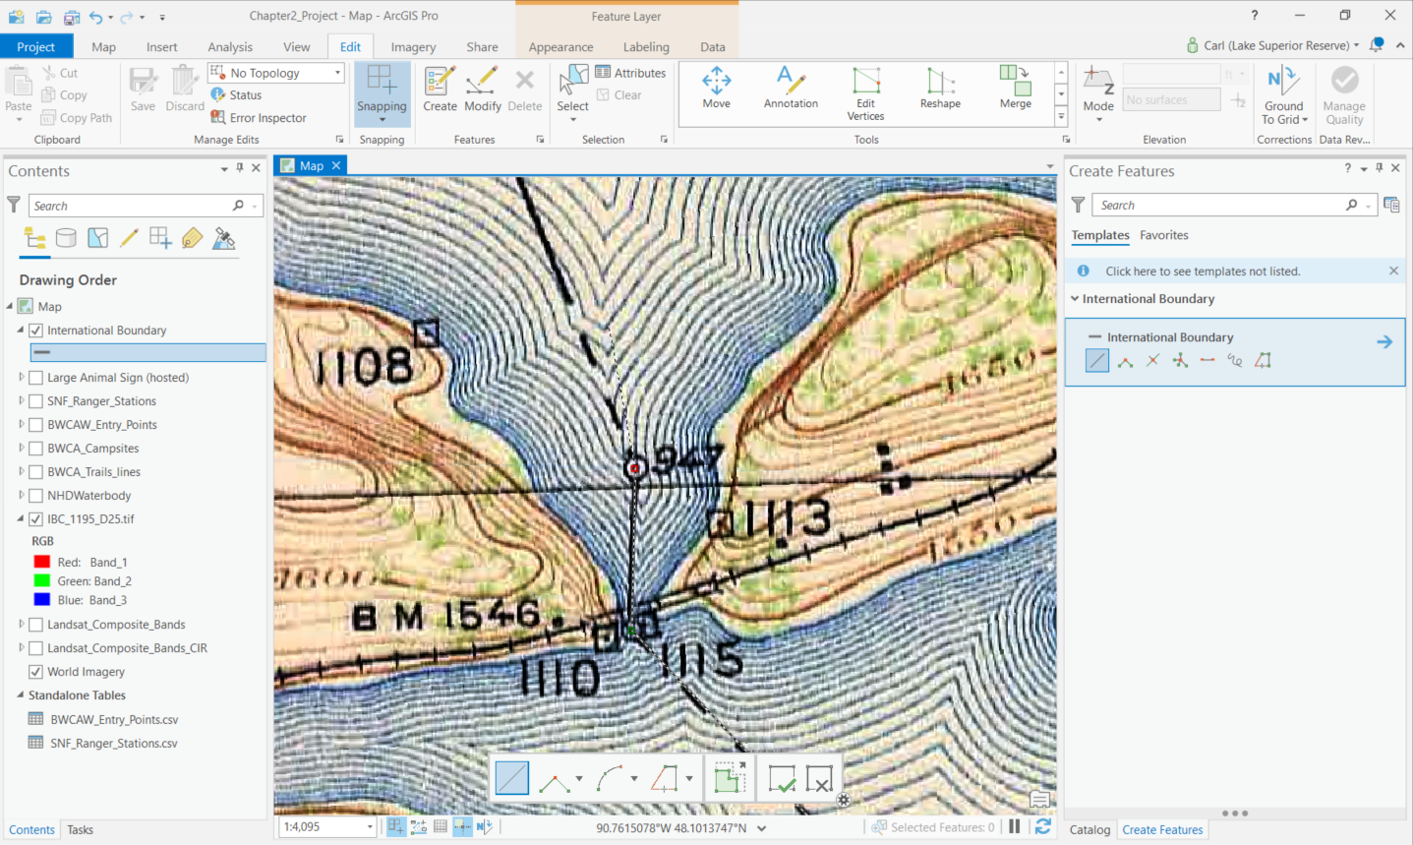This screenshot has width=1413, height=845.
Task: Uncheck the International Boundary layer
Action: [36, 331]
